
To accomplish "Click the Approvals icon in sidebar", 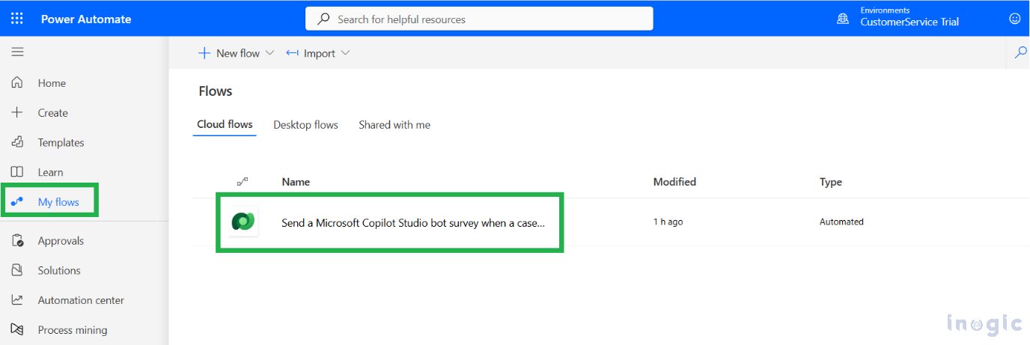I will (17, 241).
